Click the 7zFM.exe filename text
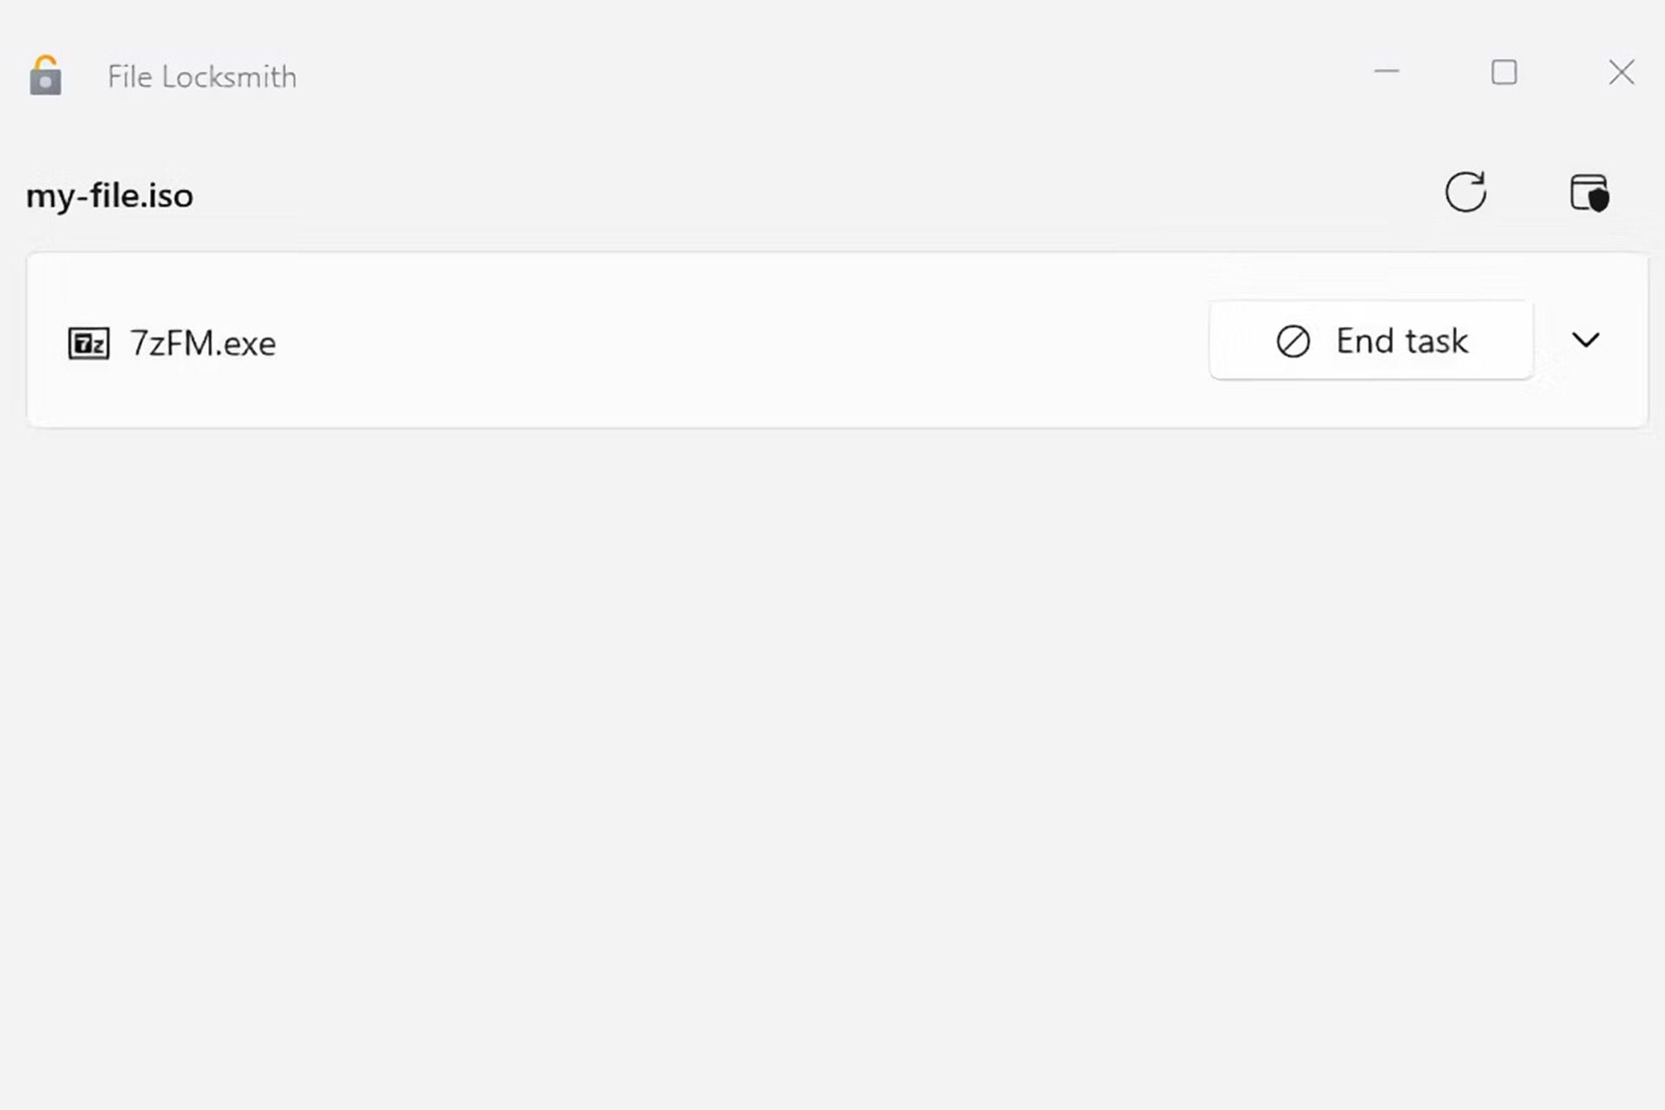The width and height of the screenshot is (1665, 1110). (202, 342)
